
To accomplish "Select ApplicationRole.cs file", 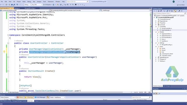I will tap(167, 34).
